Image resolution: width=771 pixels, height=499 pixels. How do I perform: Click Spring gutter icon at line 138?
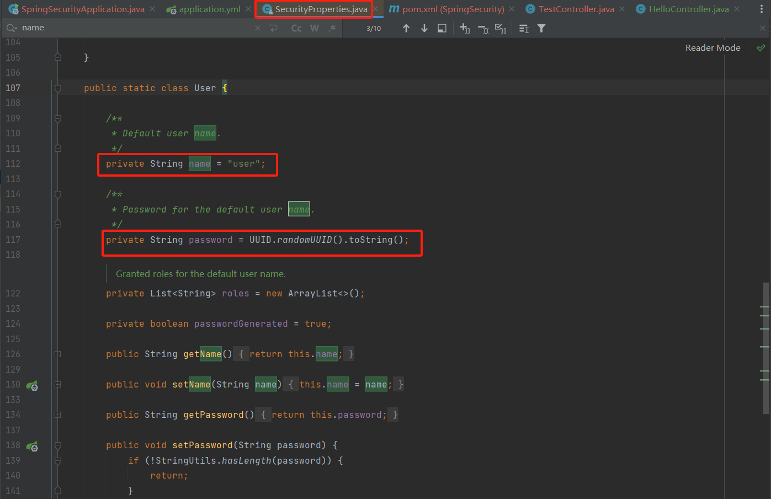pyautogui.click(x=32, y=446)
